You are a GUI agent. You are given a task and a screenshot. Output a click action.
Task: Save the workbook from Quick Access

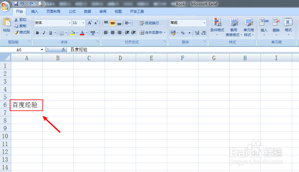pos(16,4)
